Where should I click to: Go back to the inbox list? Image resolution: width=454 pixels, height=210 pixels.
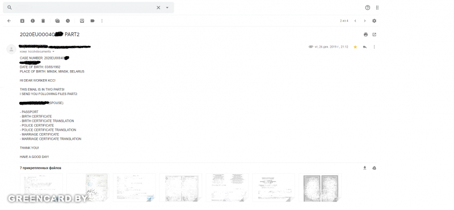point(9,21)
